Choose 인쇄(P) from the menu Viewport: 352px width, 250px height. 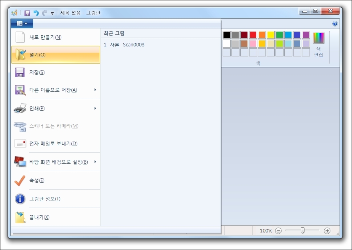55,108
